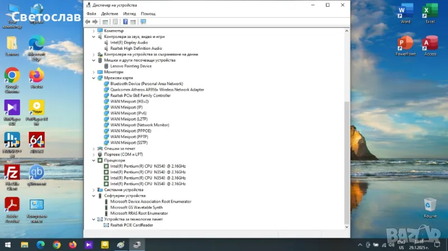Click the Help icon in the toolbar
Image resolution: width=448 pixels, height=251 pixels.
(125, 22)
